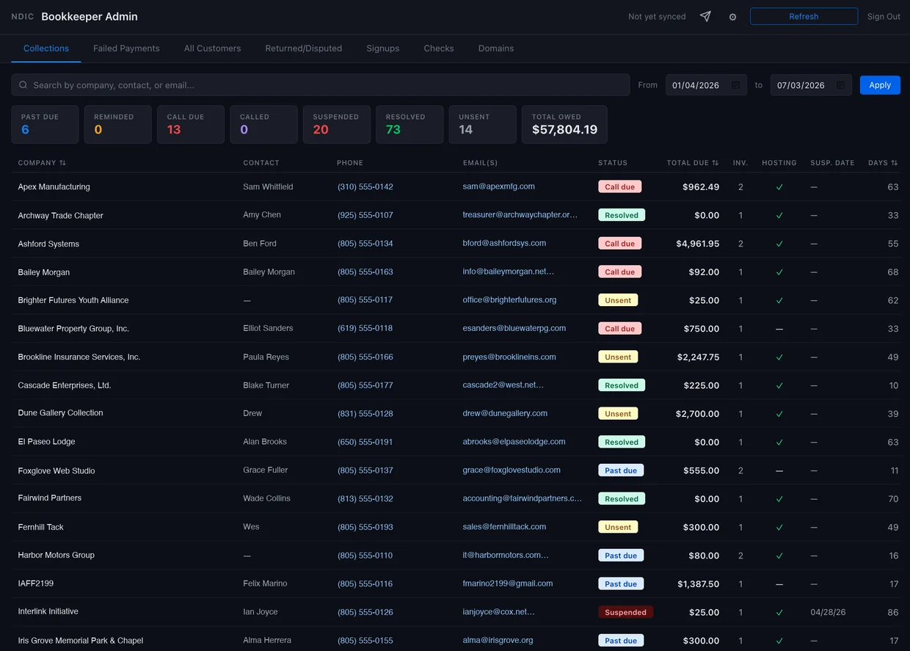Switch to the Domains tab
The image size is (910, 651).
click(x=496, y=48)
